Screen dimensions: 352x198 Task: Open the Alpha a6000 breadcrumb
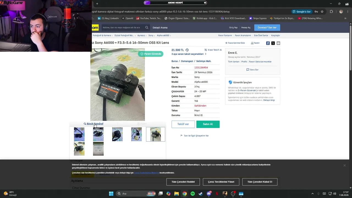163,35
